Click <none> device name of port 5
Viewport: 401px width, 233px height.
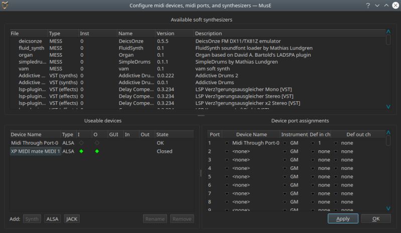[x=241, y=176]
